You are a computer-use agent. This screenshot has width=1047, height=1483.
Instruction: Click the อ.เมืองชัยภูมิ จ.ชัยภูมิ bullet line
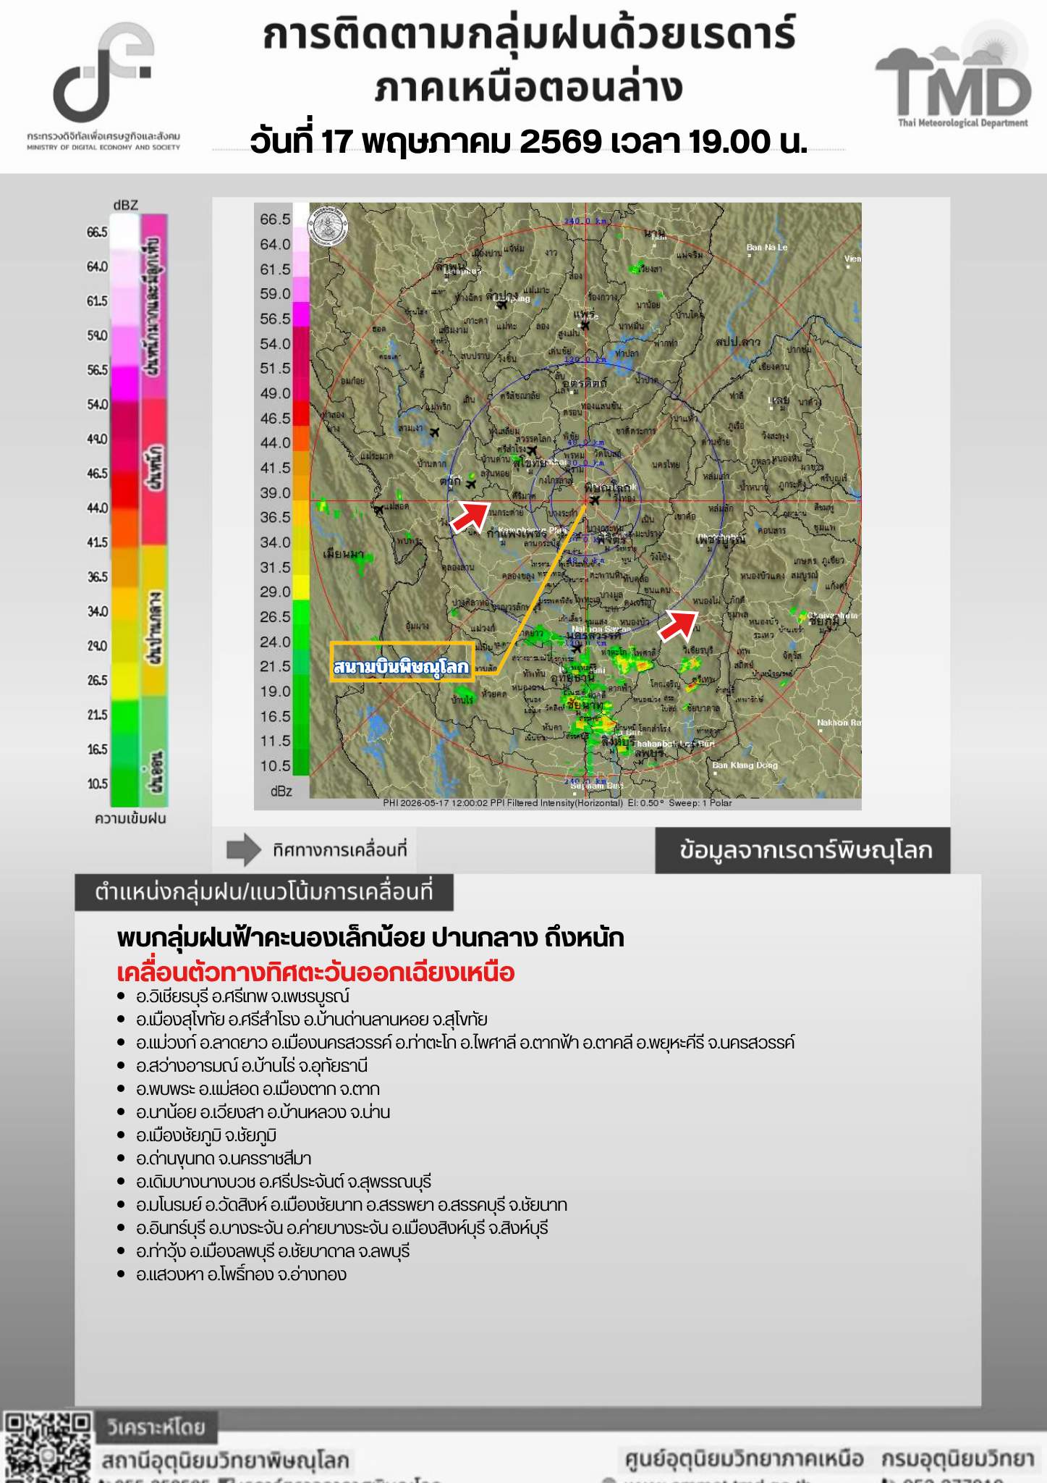pyautogui.click(x=206, y=1135)
